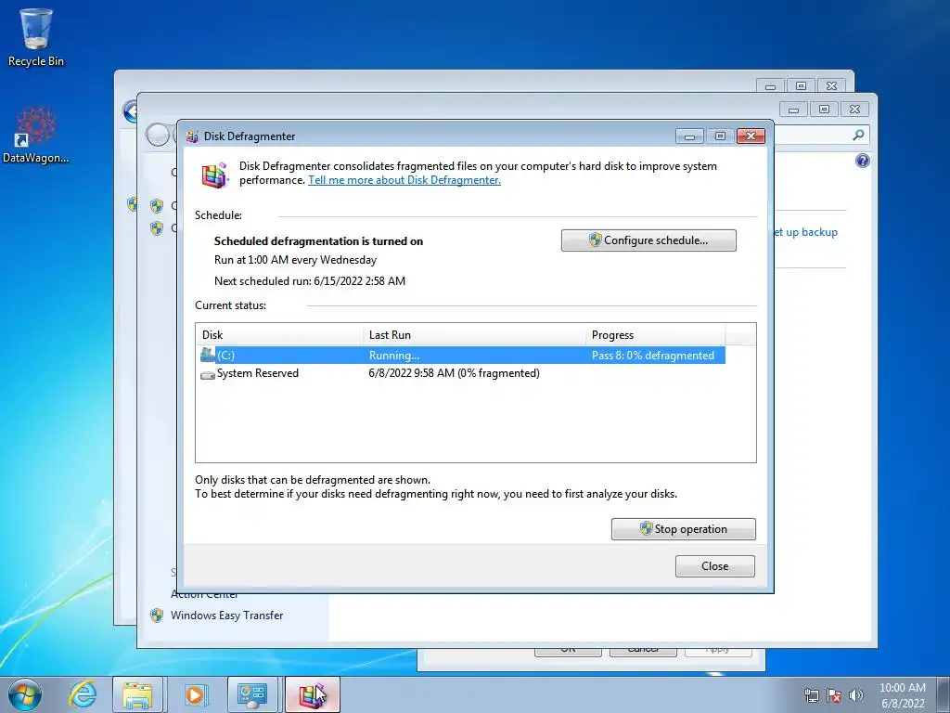Click the Windows Start orb

click(24, 694)
